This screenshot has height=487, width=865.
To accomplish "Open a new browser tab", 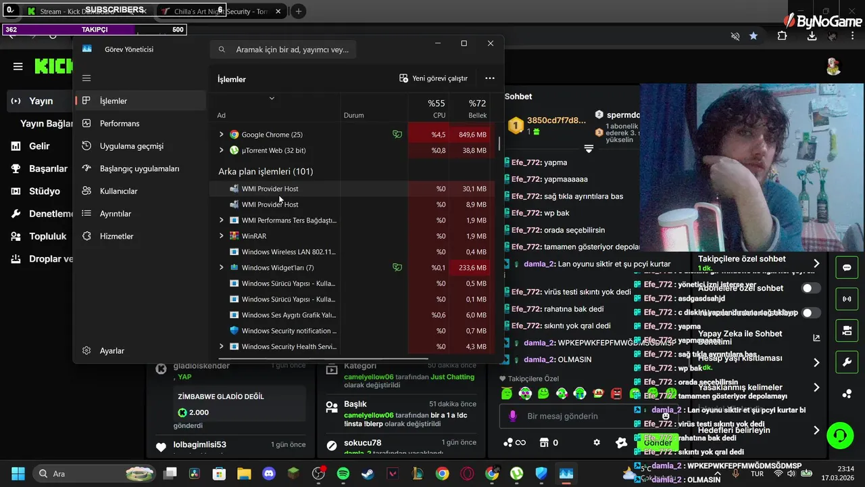I will (x=299, y=11).
